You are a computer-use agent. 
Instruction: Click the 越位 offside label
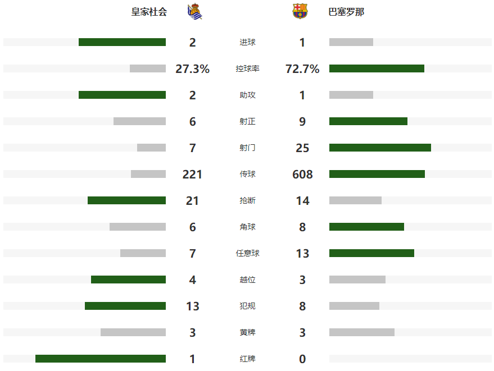(247, 280)
